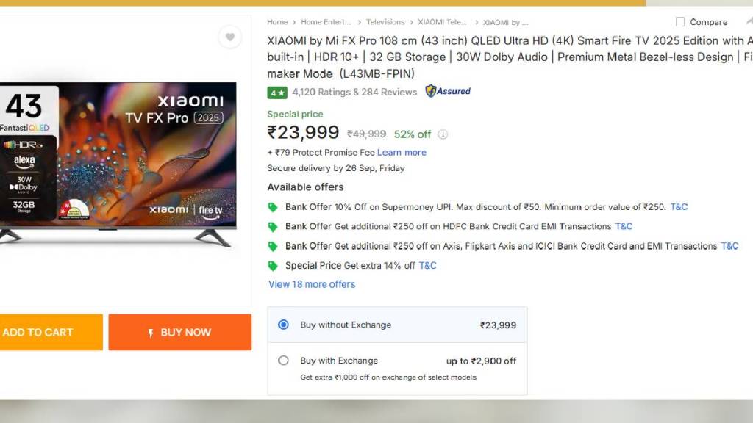Screen dimensions: 753x423
Task: Go to Televisions breadcrumb
Action: pyautogui.click(x=385, y=23)
